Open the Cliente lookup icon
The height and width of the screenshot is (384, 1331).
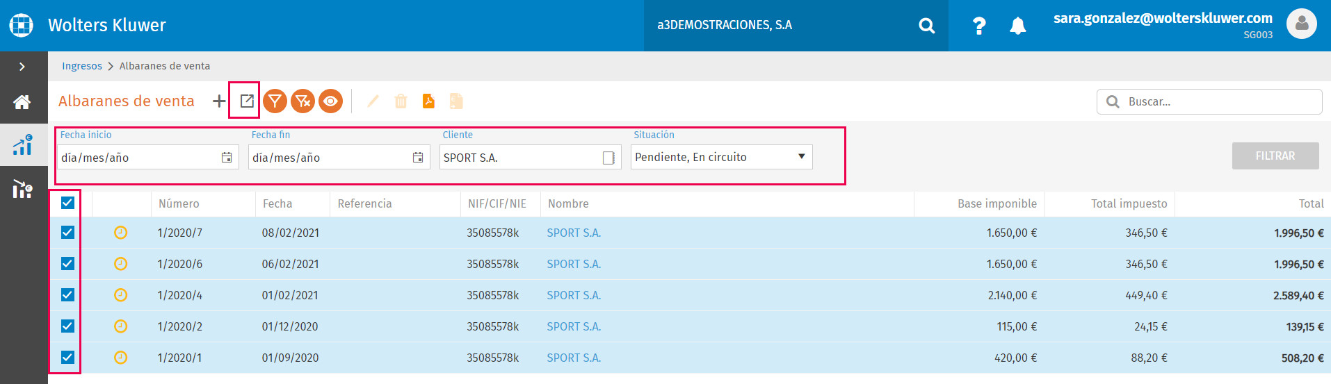click(608, 158)
